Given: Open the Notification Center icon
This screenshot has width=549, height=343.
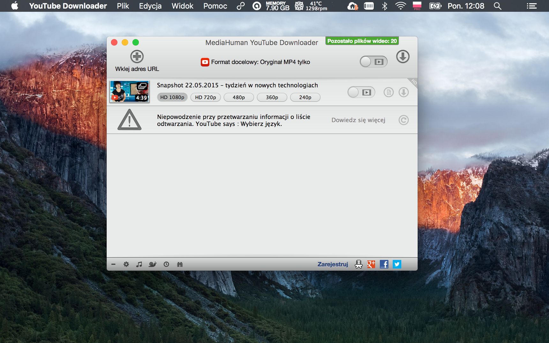Looking at the screenshot, I should point(531,6).
